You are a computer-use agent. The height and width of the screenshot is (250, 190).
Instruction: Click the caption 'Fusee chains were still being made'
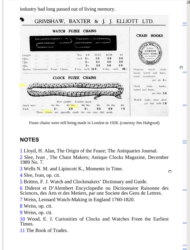94,123
